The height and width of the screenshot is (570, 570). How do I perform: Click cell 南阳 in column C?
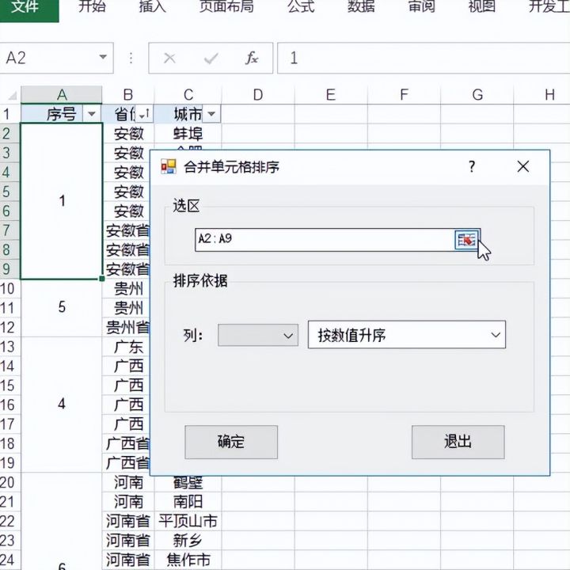coord(188,502)
